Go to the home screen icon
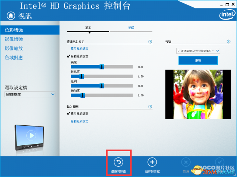Screen dimensions: 237x177 (x=11, y=15)
